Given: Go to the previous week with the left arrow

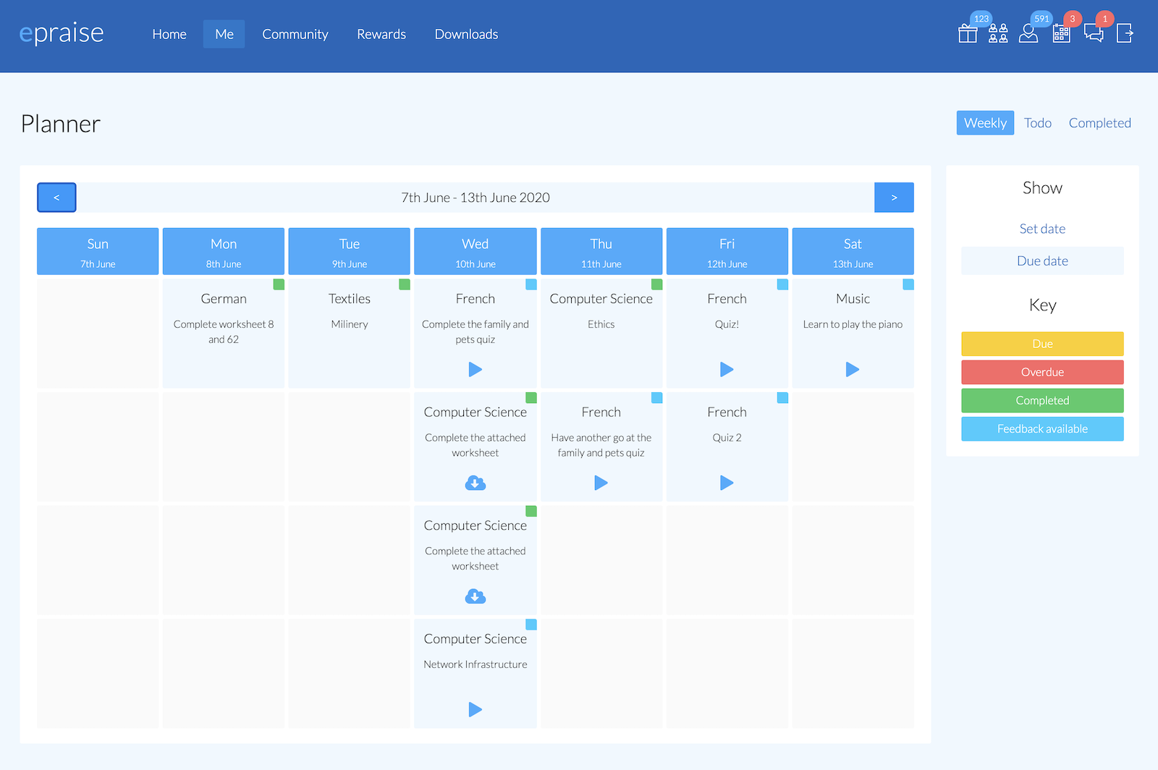Looking at the screenshot, I should click(x=56, y=197).
